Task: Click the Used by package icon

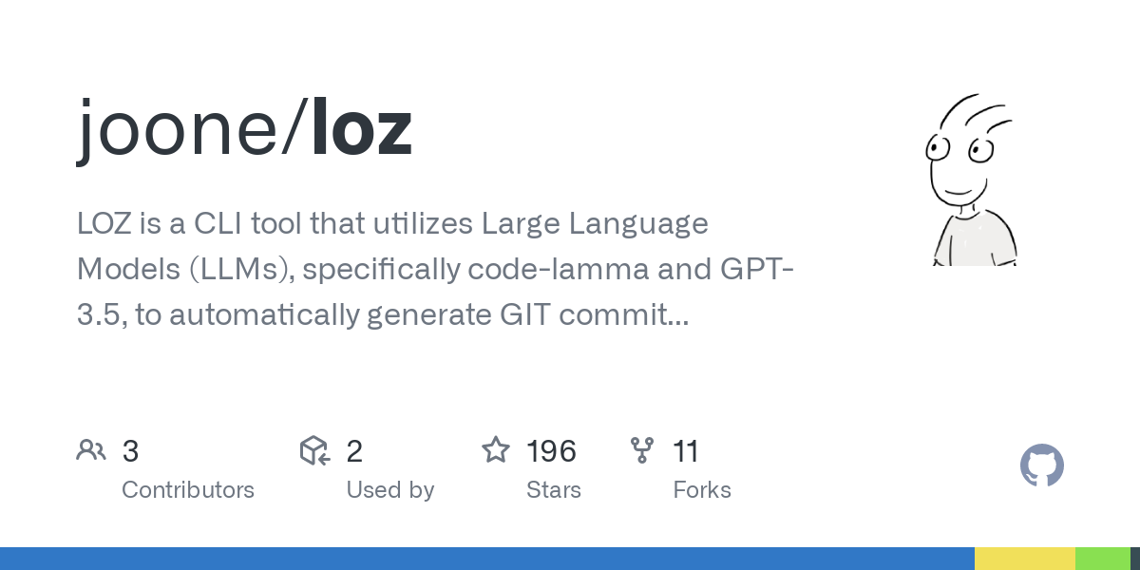Action: (x=314, y=449)
